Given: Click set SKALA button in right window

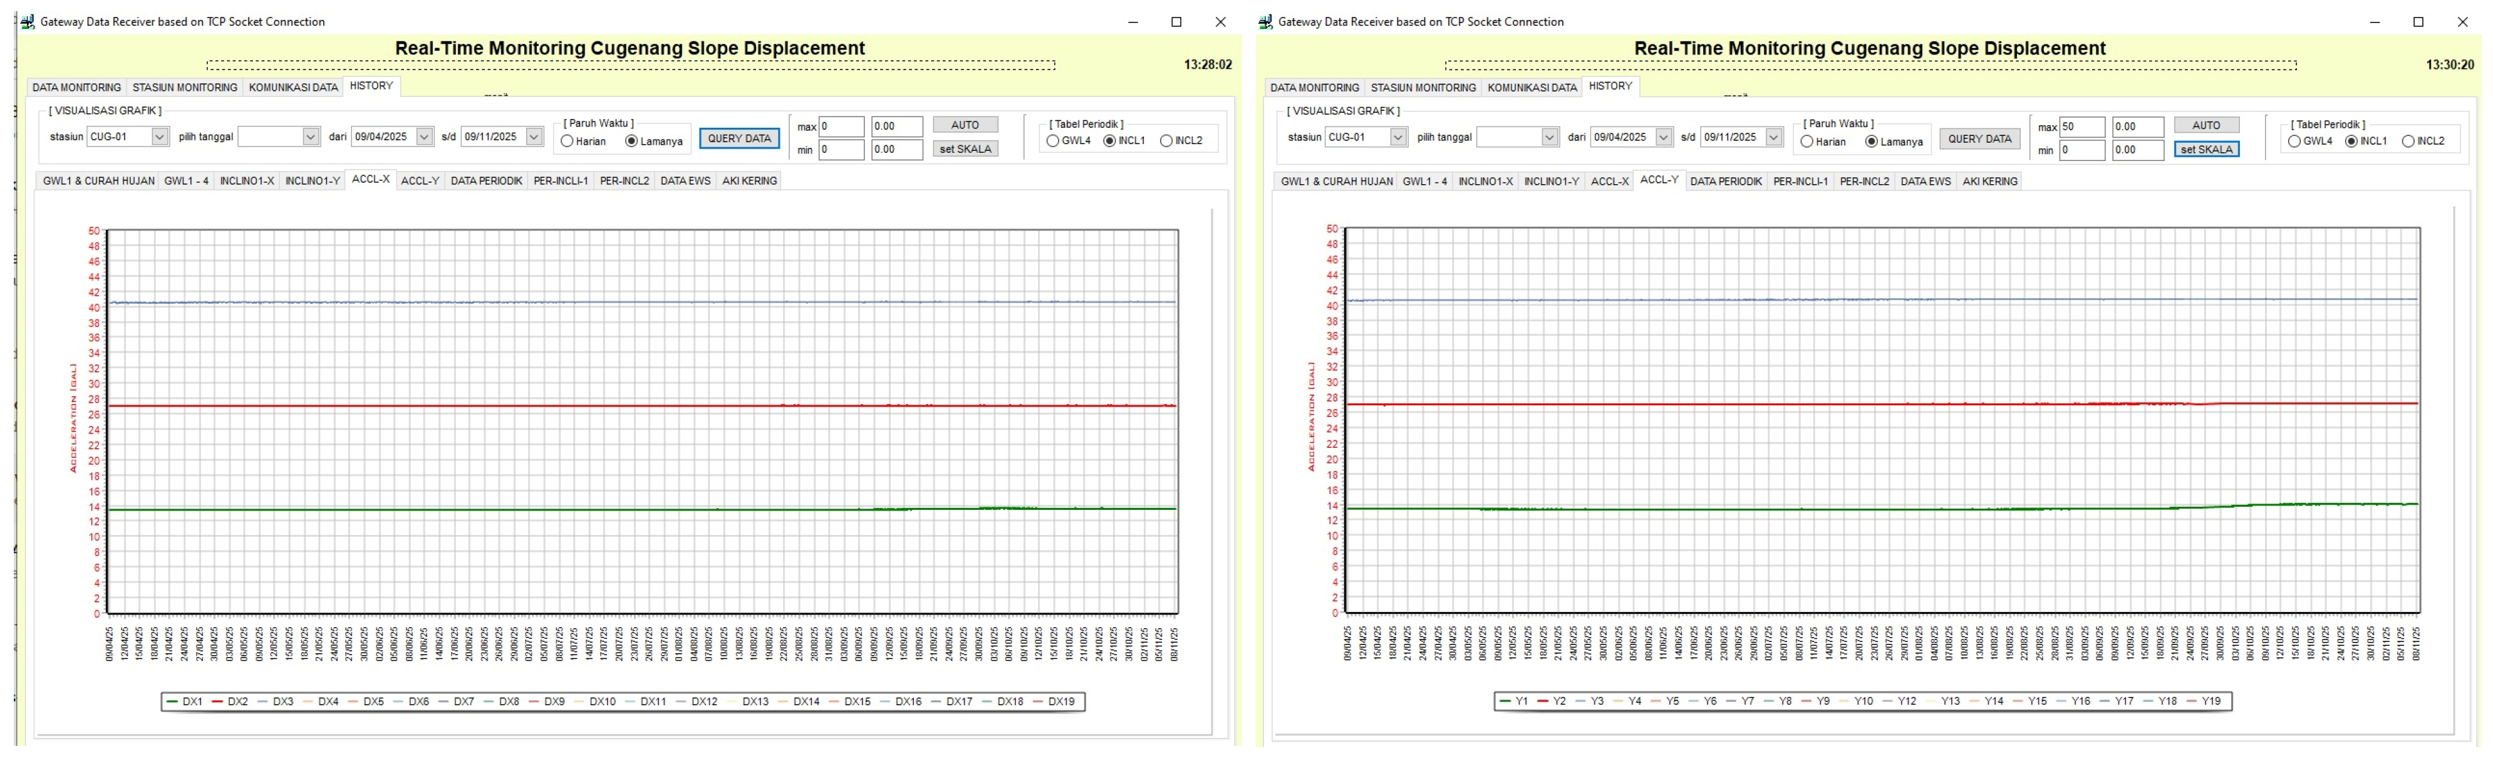Looking at the screenshot, I should 2207,150.
